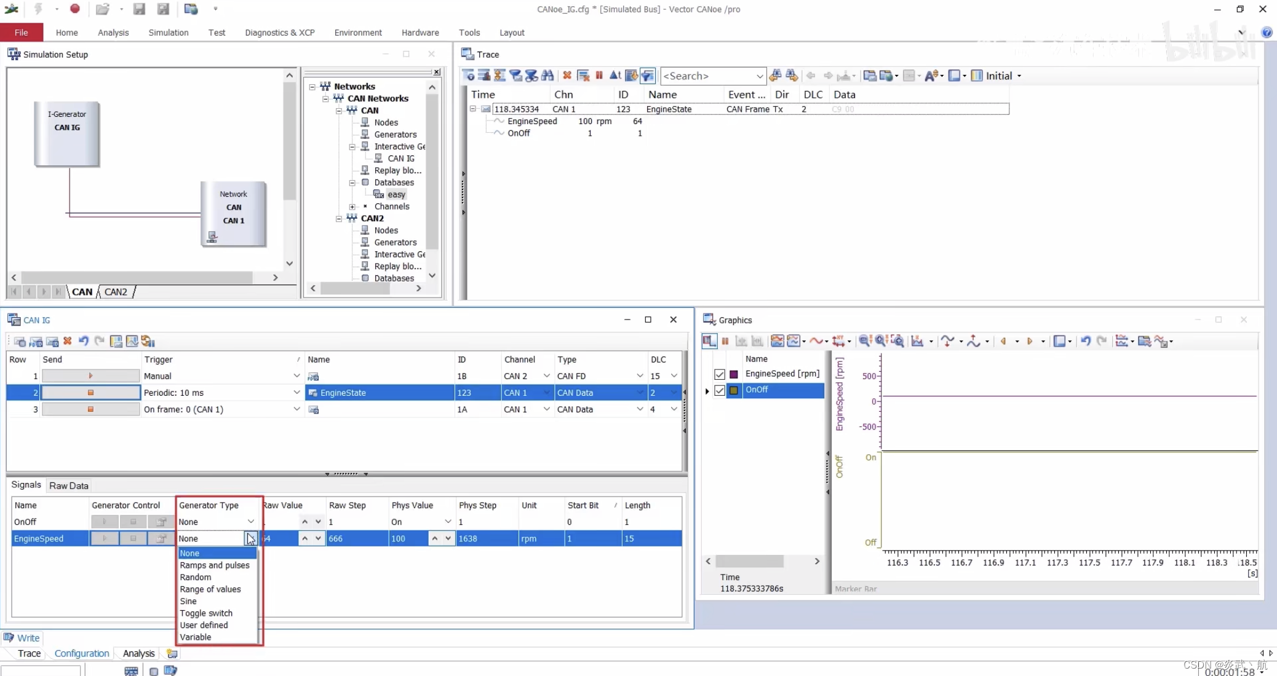Open the Diagnostics & XCP ribbon tab
Viewport: 1277px width, 676px height.
279,33
